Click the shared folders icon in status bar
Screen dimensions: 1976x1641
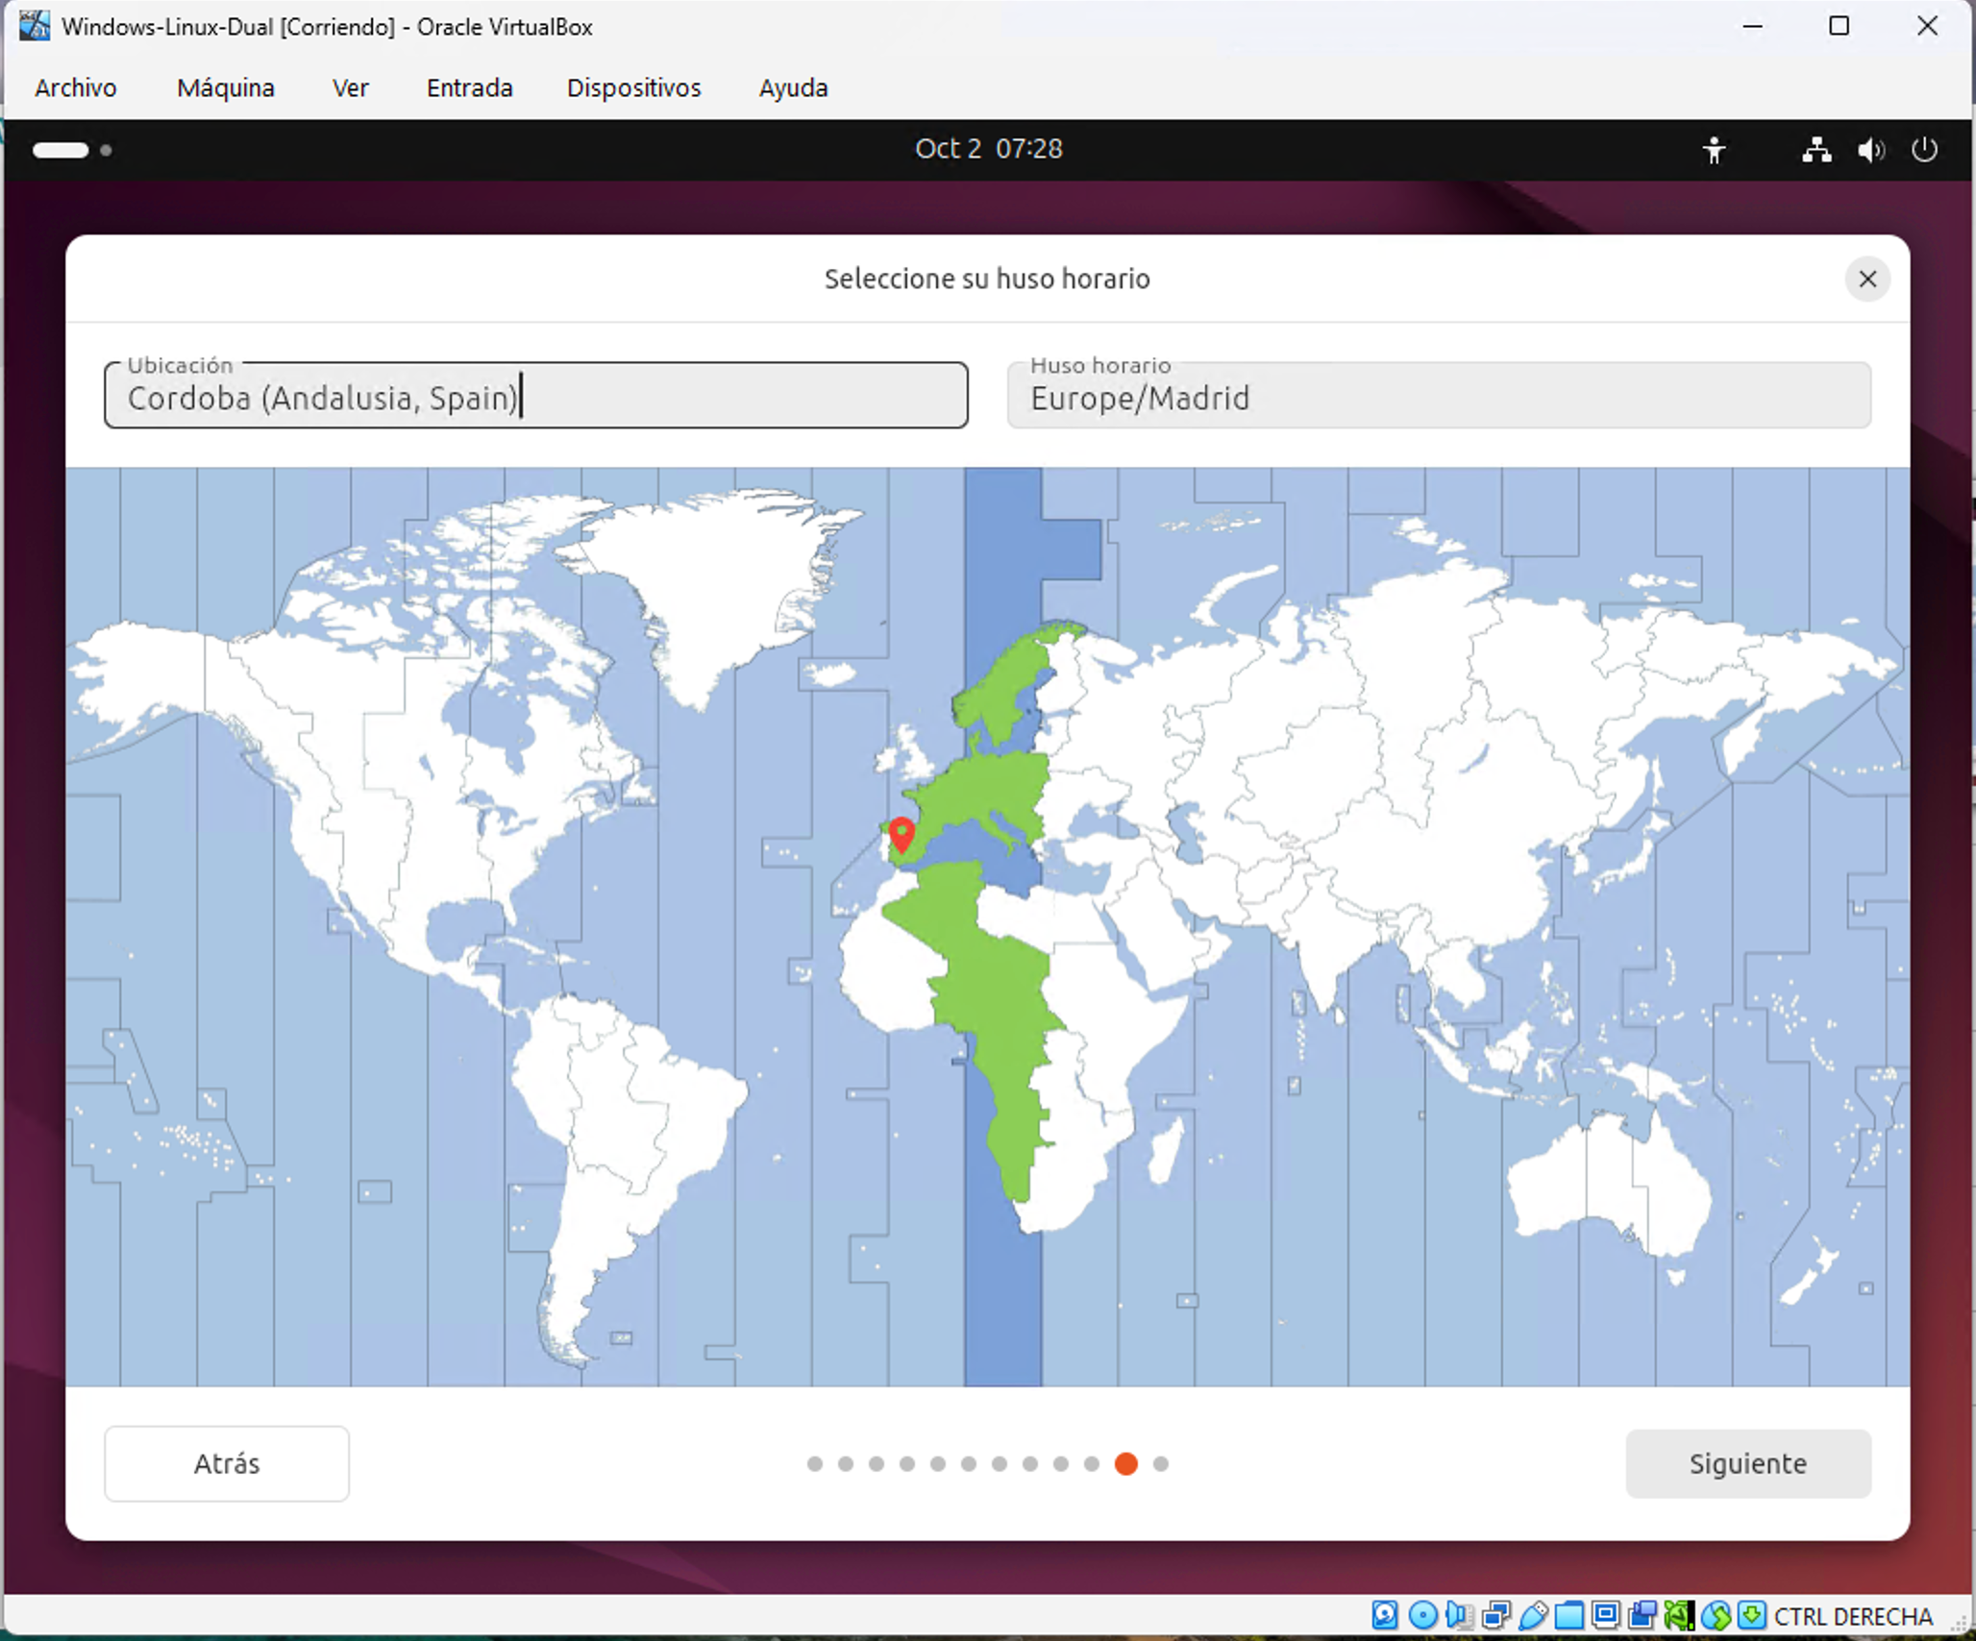pos(1569,1615)
